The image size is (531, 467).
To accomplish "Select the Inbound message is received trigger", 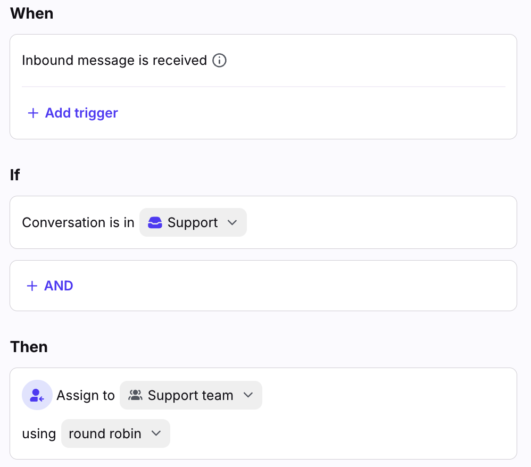I will coord(114,61).
